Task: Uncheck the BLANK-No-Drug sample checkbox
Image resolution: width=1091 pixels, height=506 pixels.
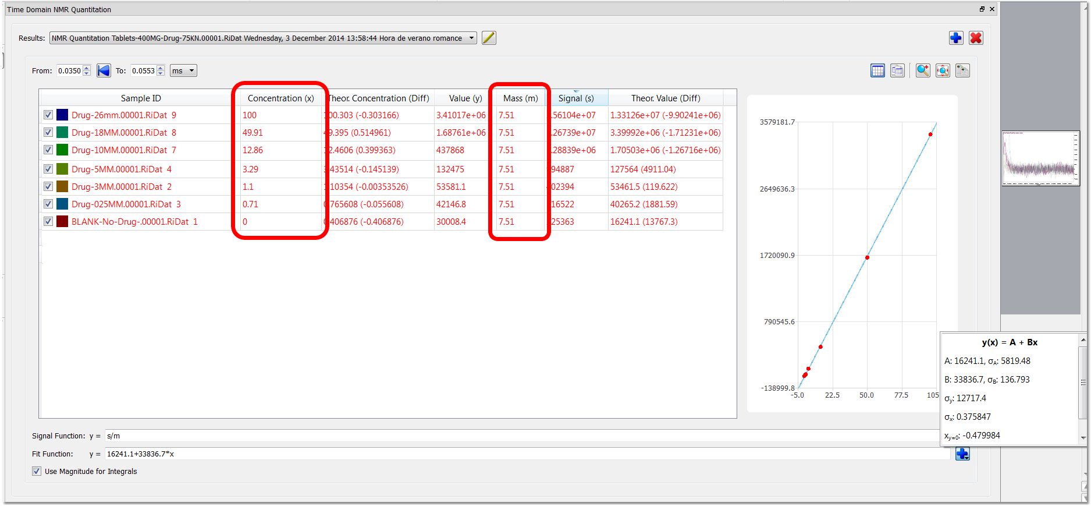Action: tap(48, 221)
